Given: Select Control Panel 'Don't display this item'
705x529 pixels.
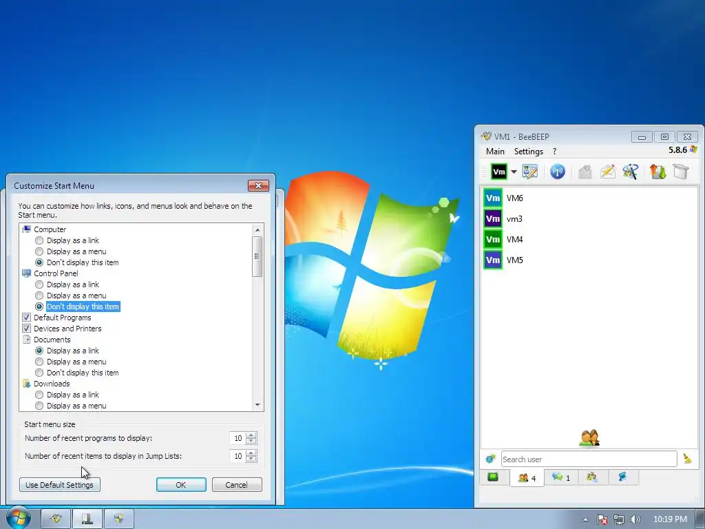Looking at the screenshot, I should click(x=39, y=307).
